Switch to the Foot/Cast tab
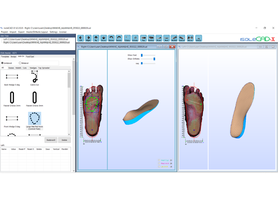 click(30, 57)
